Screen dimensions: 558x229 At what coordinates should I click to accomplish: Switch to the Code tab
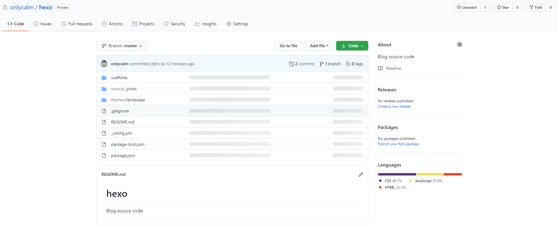[x=16, y=24]
